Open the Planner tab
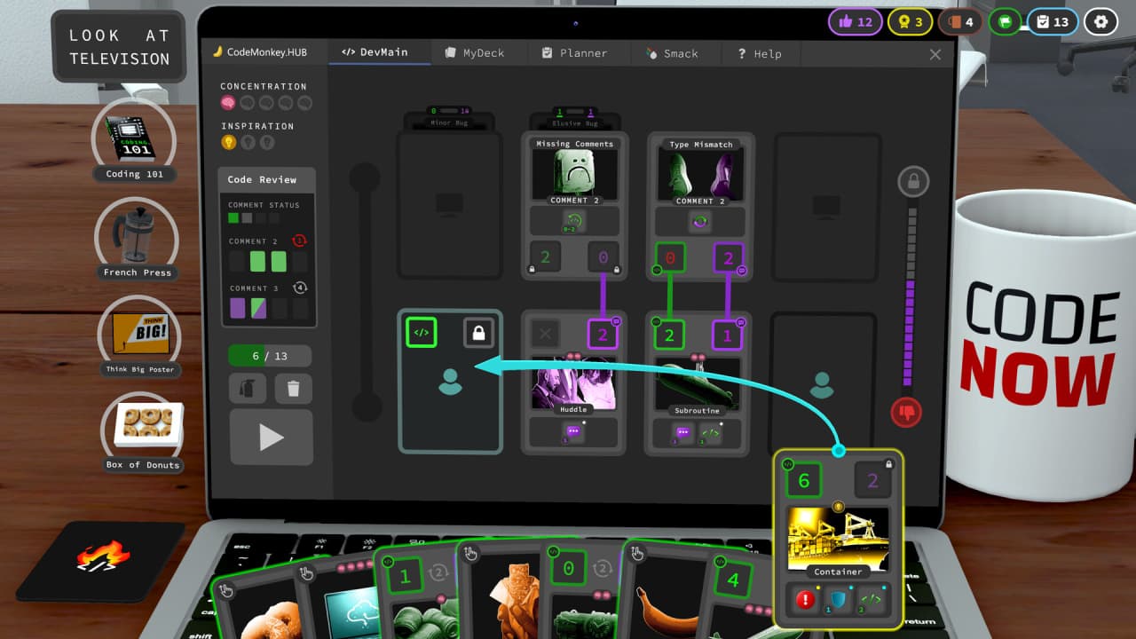 [x=574, y=53]
